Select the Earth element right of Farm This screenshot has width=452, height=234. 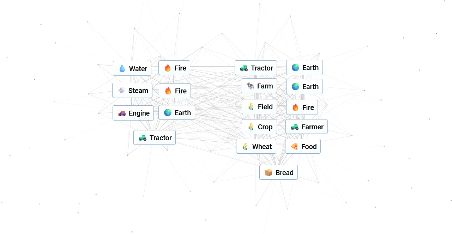coord(304,87)
